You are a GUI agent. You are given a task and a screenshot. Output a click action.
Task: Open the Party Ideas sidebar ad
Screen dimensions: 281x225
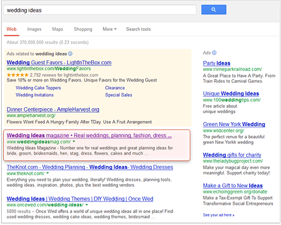pyautogui.click(x=216, y=63)
